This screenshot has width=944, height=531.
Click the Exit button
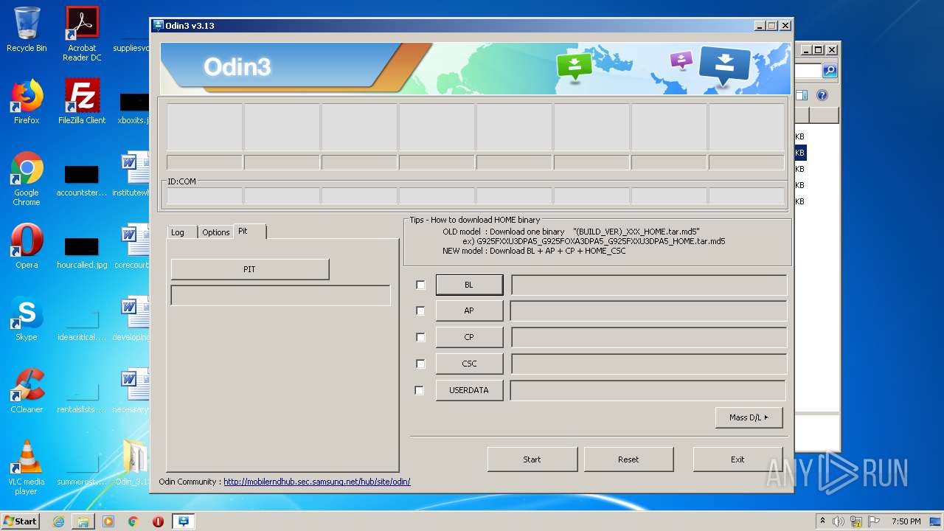(737, 459)
